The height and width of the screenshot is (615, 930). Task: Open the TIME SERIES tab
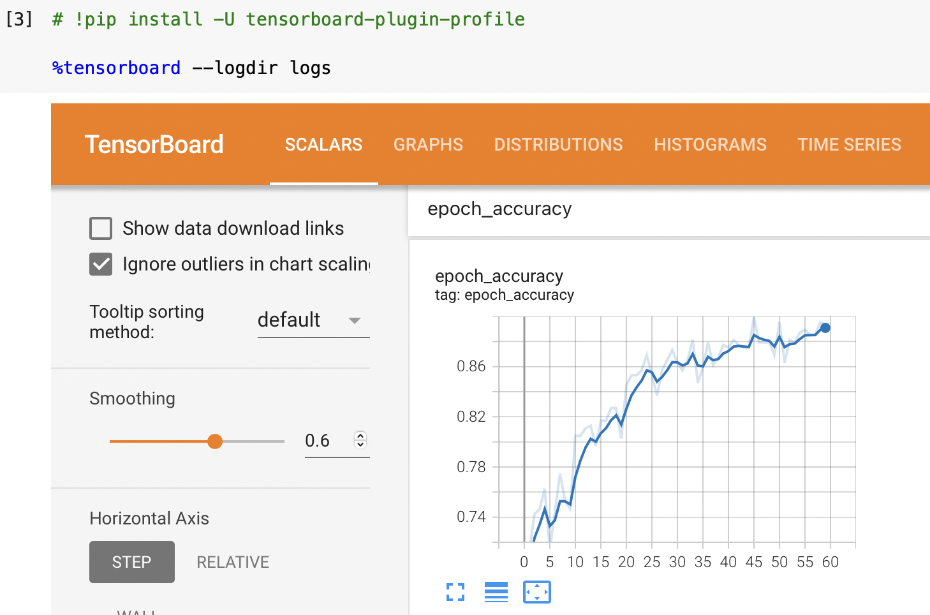849,144
